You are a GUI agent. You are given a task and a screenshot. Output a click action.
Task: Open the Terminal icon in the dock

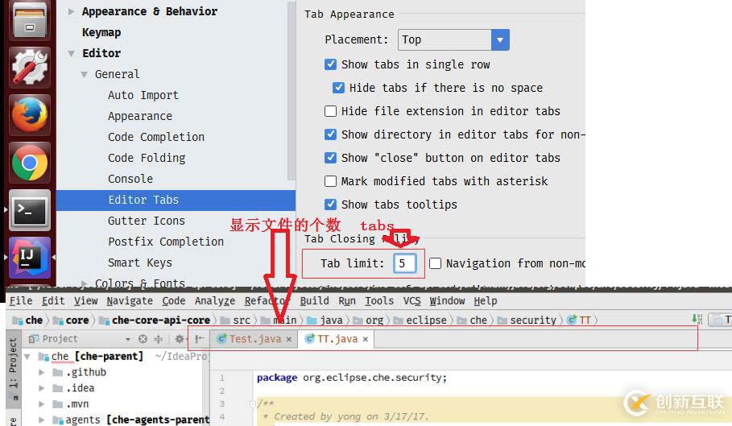click(x=30, y=210)
